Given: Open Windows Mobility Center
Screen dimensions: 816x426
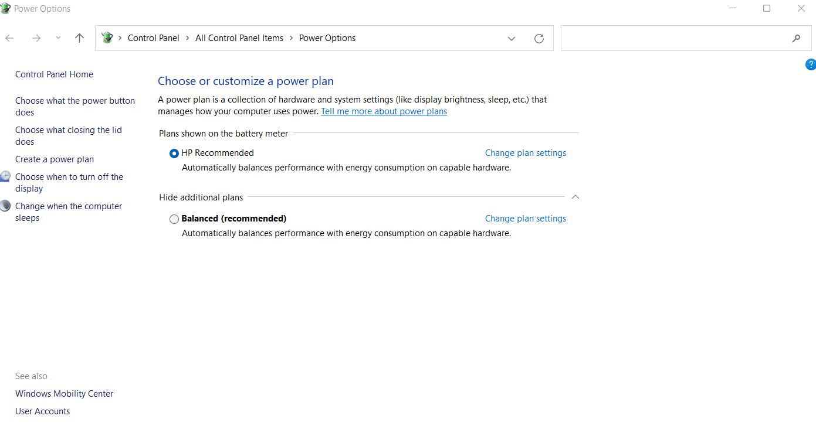Looking at the screenshot, I should [64, 393].
